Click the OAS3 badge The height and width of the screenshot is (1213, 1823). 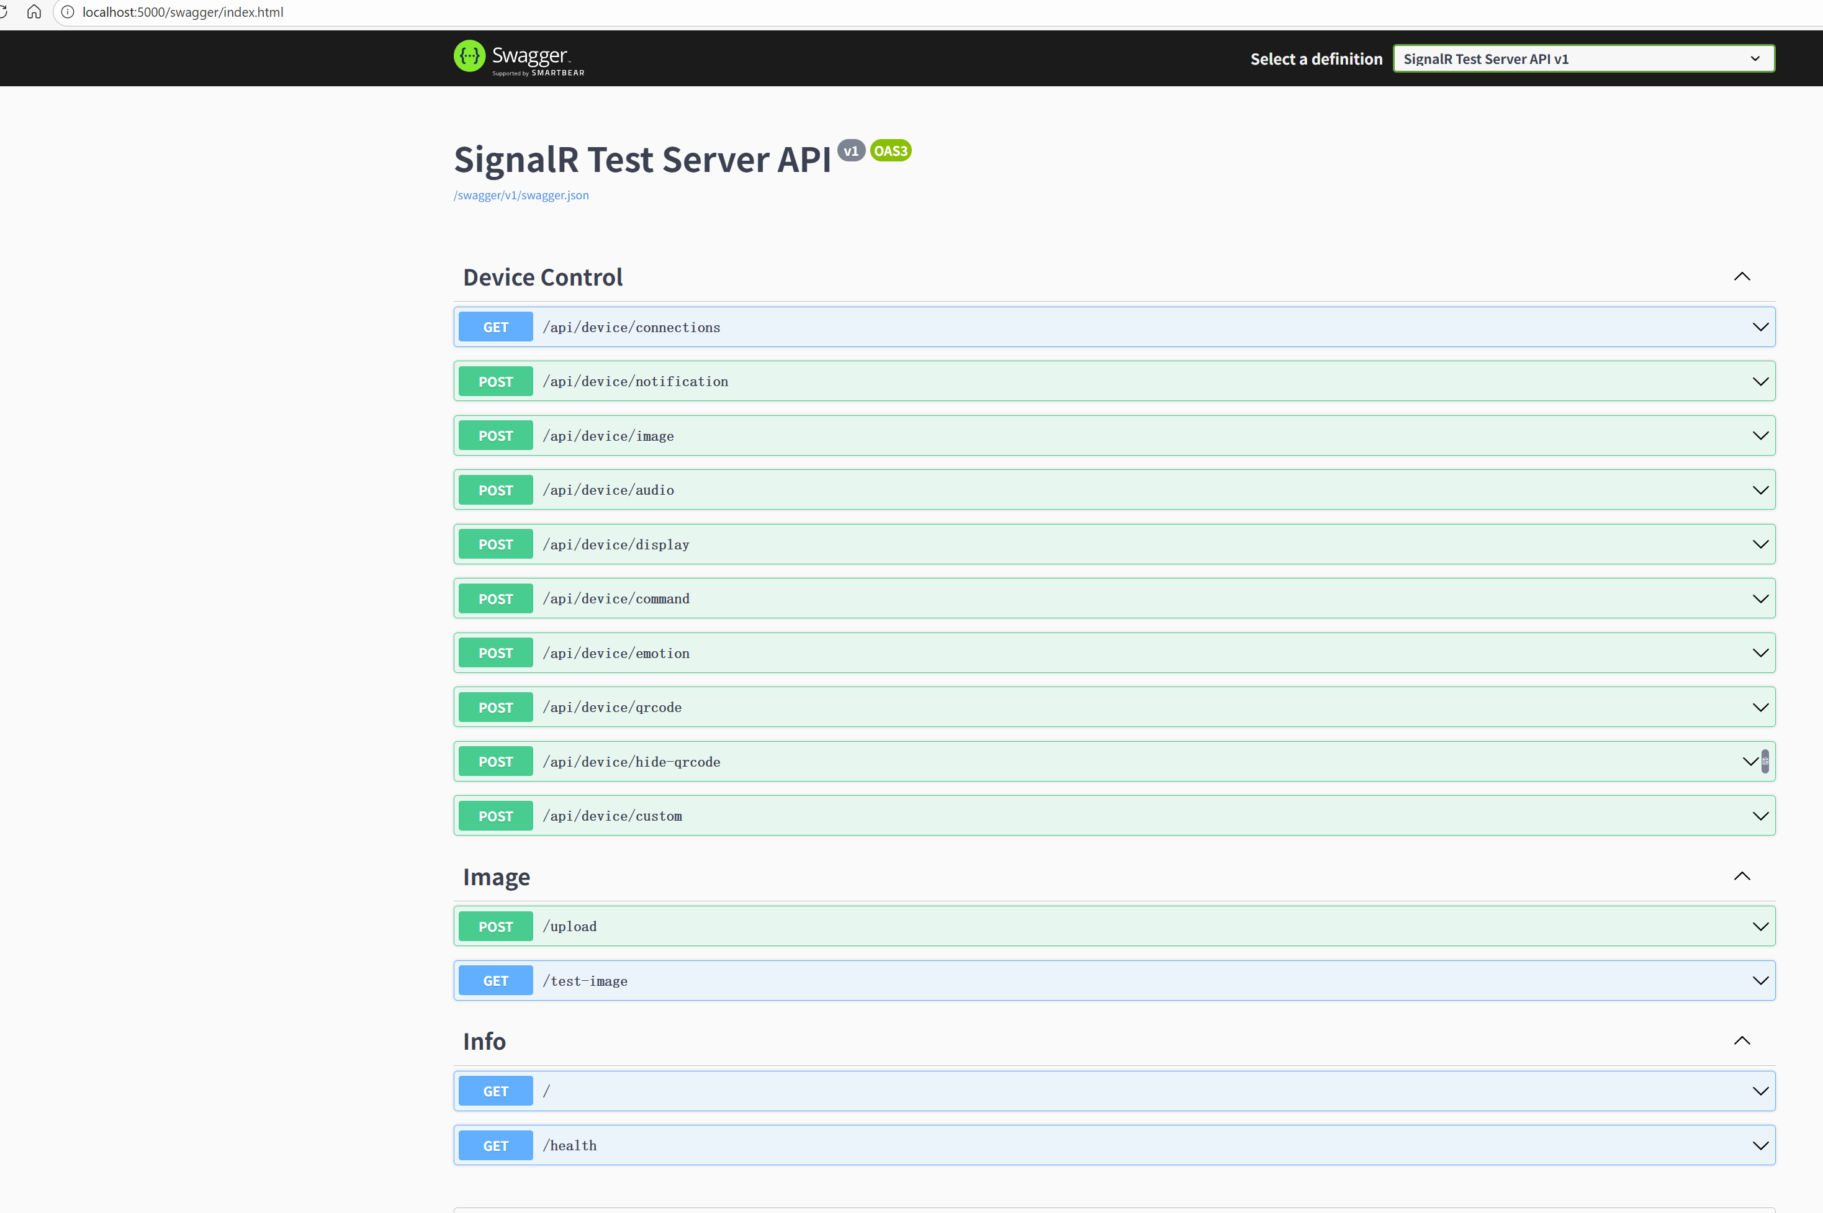click(890, 151)
